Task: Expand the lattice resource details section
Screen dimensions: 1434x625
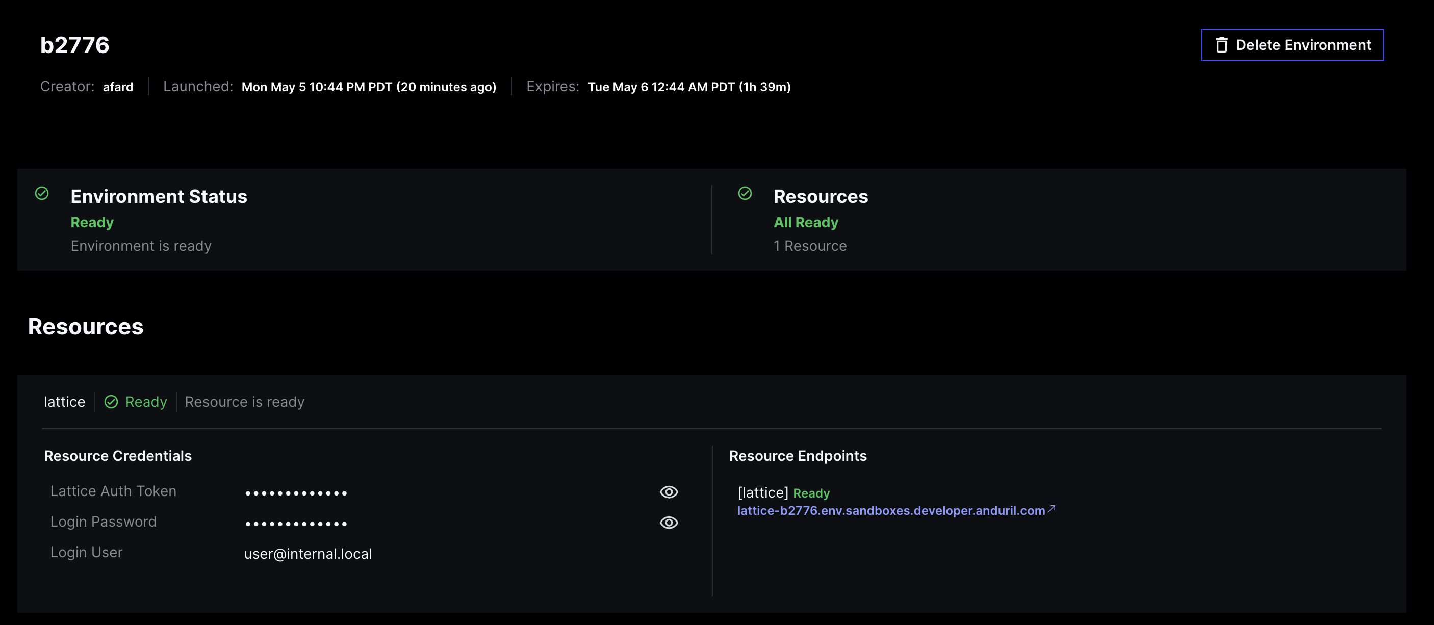Action: click(65, 401)
